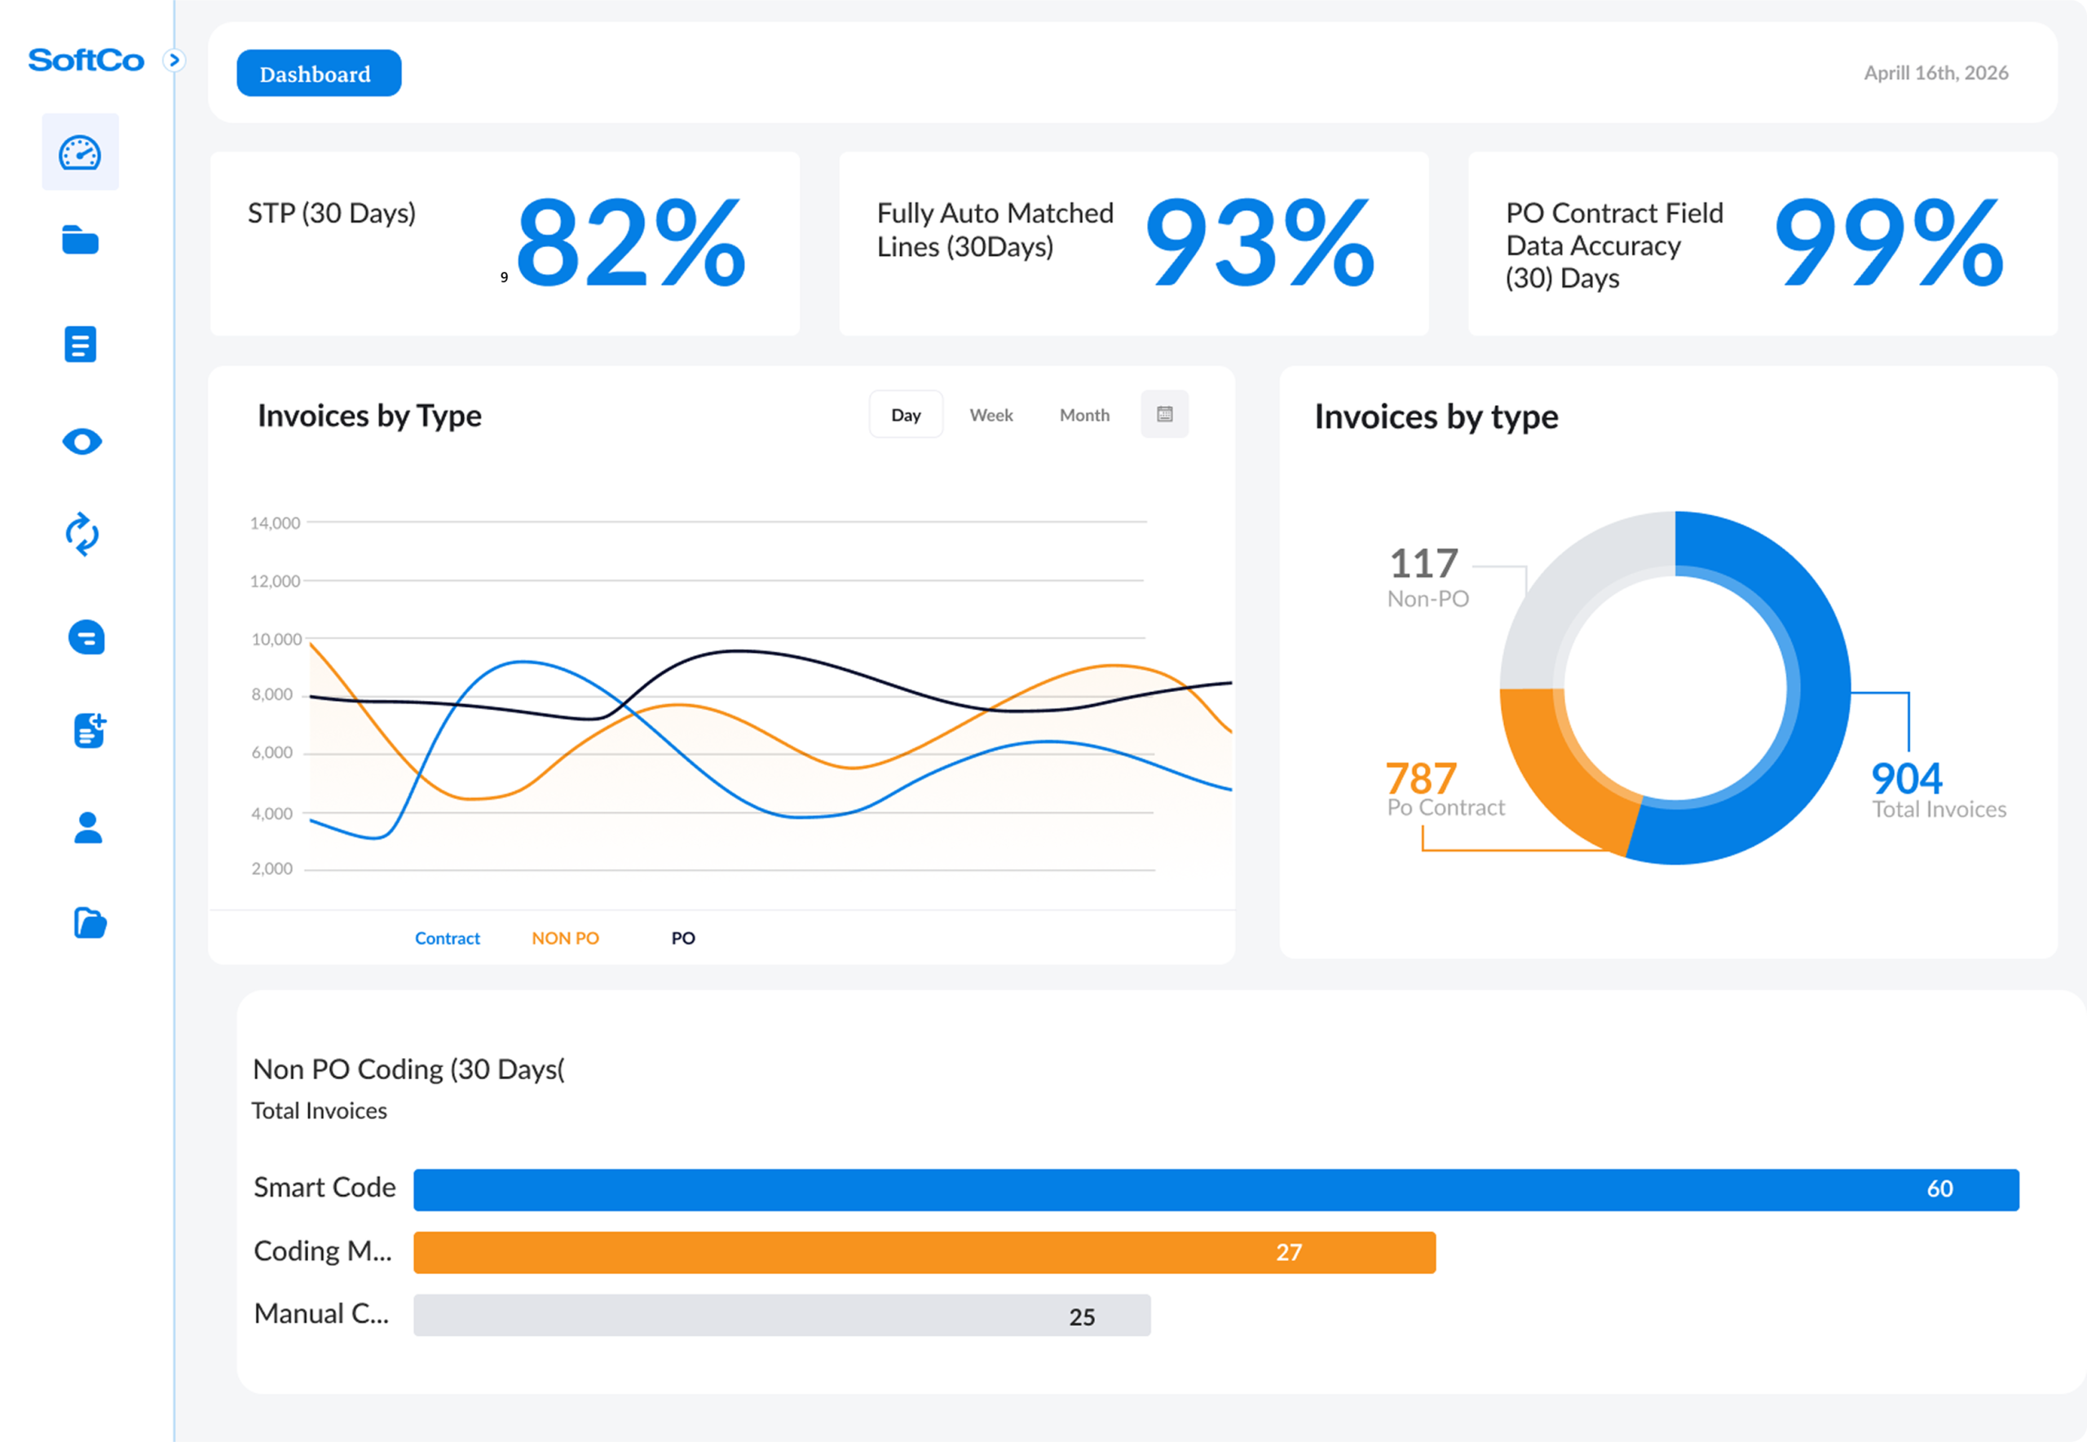Click the 93% auto matched value

click(x=1260, y=242)
